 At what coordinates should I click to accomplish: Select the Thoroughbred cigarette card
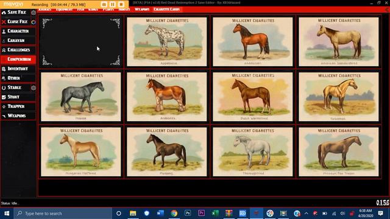[253, 151]
